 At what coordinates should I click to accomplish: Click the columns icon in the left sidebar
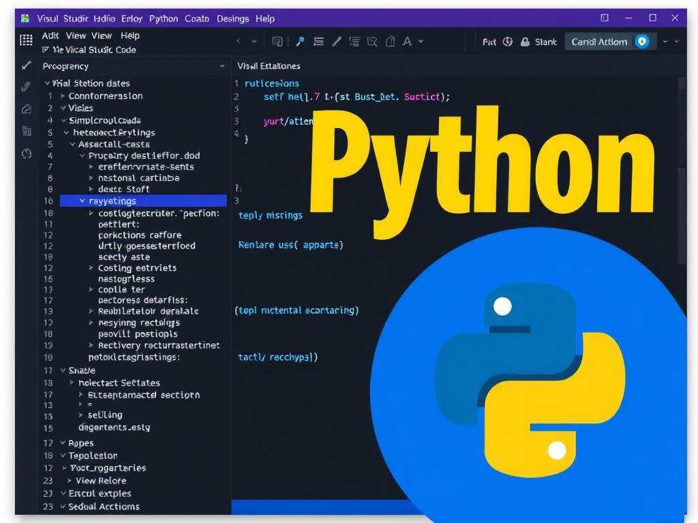pyautogui.click(x=27, y=131)
